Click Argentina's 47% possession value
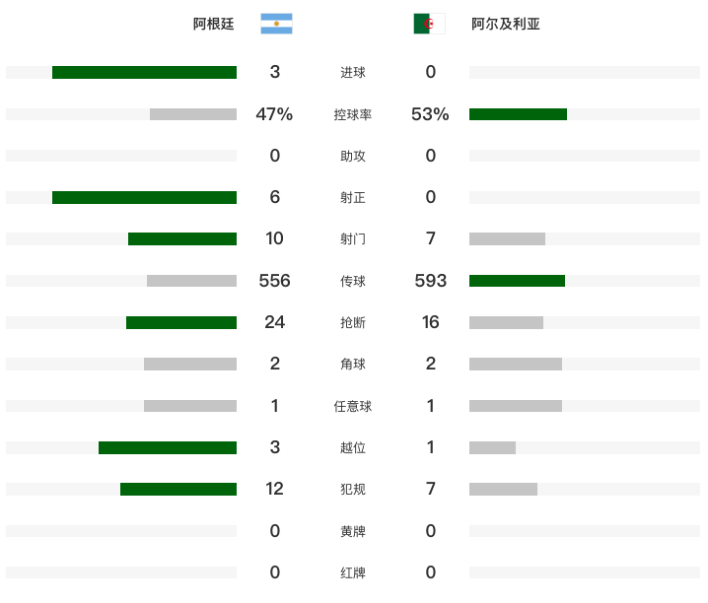Image resolution: width=708 pixels, height=603 pixels. (274, 114)
